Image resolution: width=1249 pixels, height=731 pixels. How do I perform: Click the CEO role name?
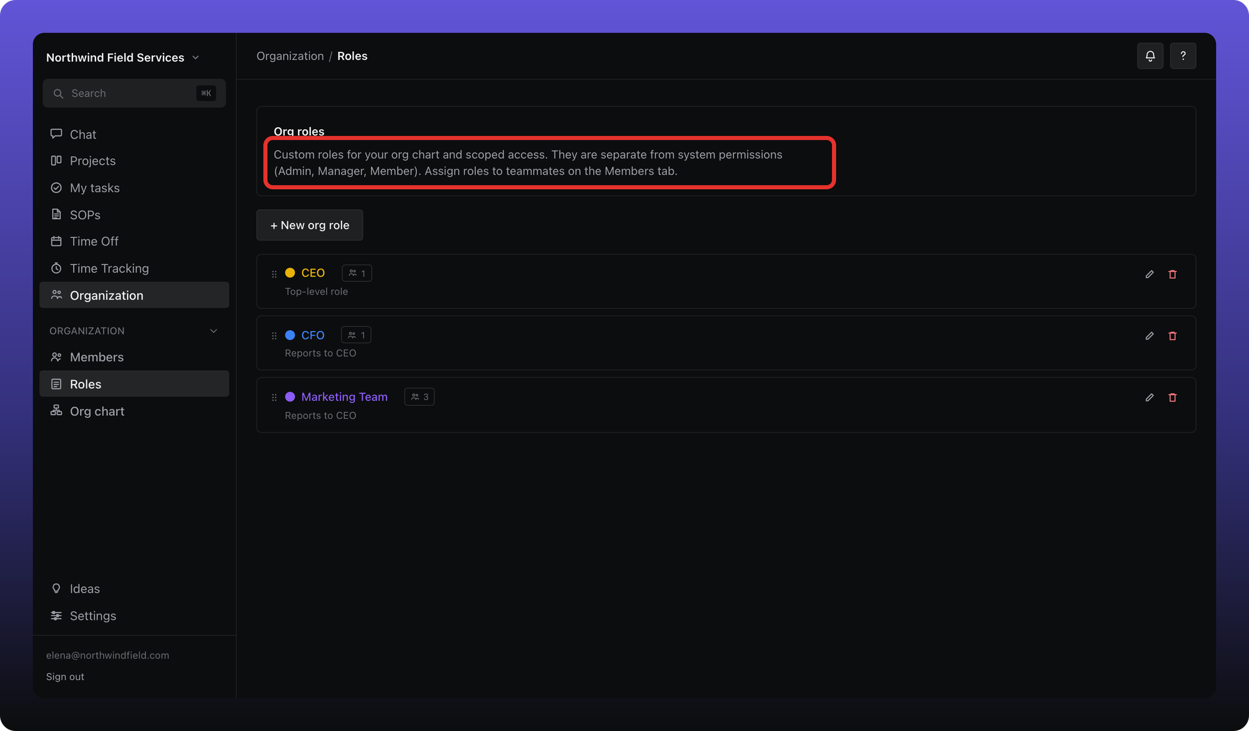click(x=313, y=273)
